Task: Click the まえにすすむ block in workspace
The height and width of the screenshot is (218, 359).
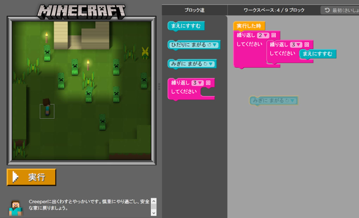Action: pos(317,54)
